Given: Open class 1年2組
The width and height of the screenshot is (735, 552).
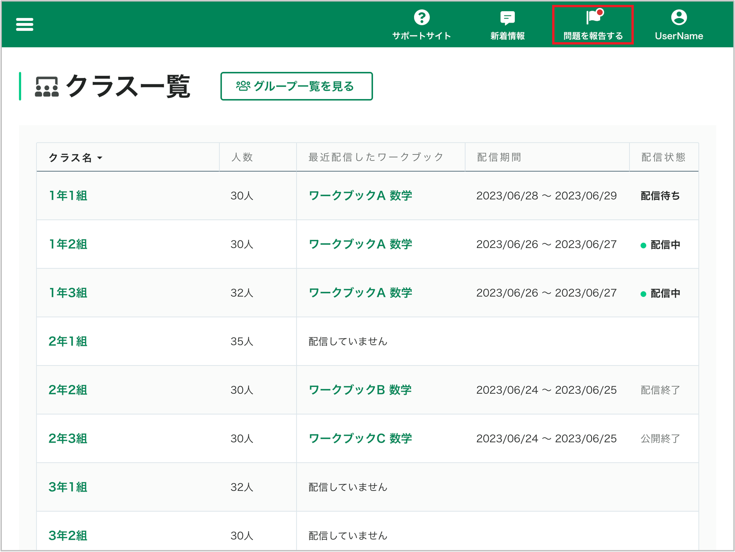Looking at the screenshot, I should tap(68, 244).
